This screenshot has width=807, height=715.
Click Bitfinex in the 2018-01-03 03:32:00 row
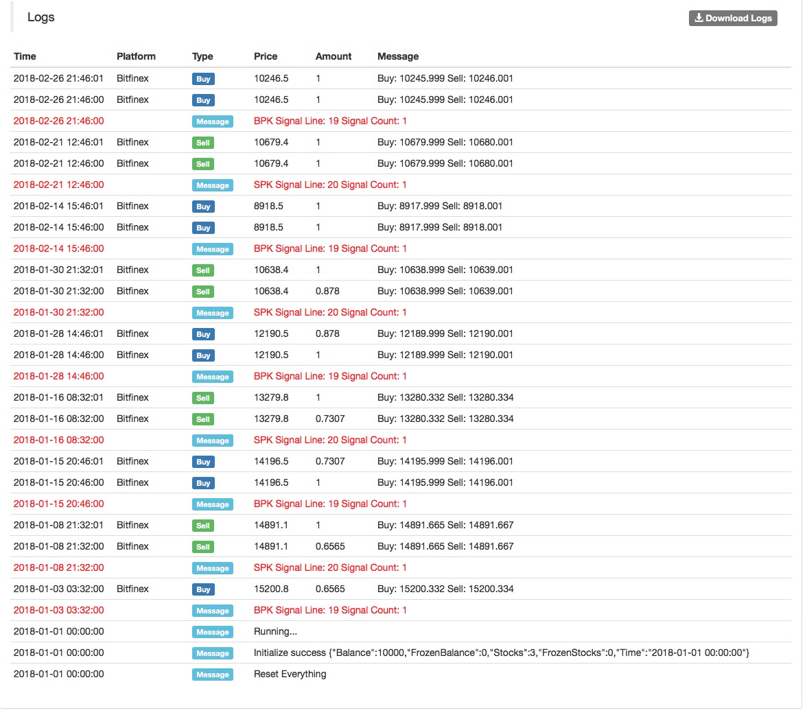click(132, 589)
